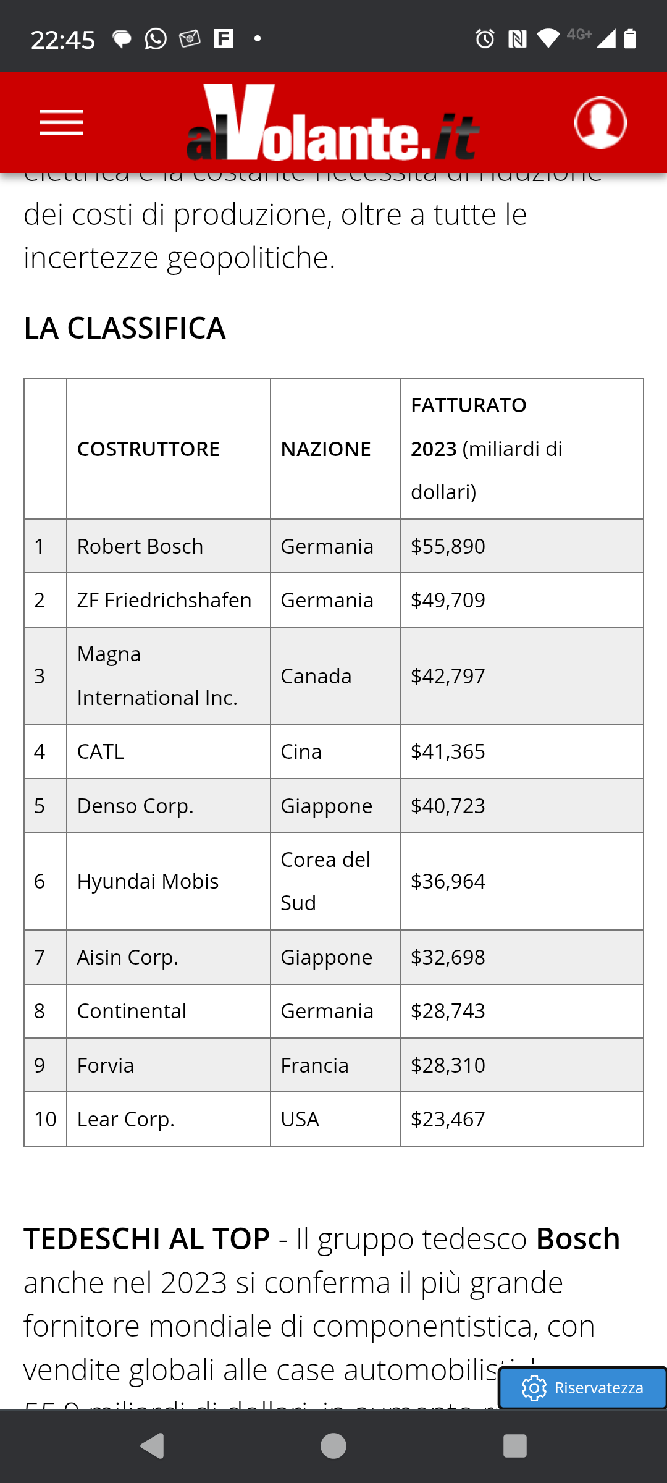This screenshot has height=1483, width=667.
Task: Open Riservatezza privacy settings button
Action: [x=582, y=1388]
